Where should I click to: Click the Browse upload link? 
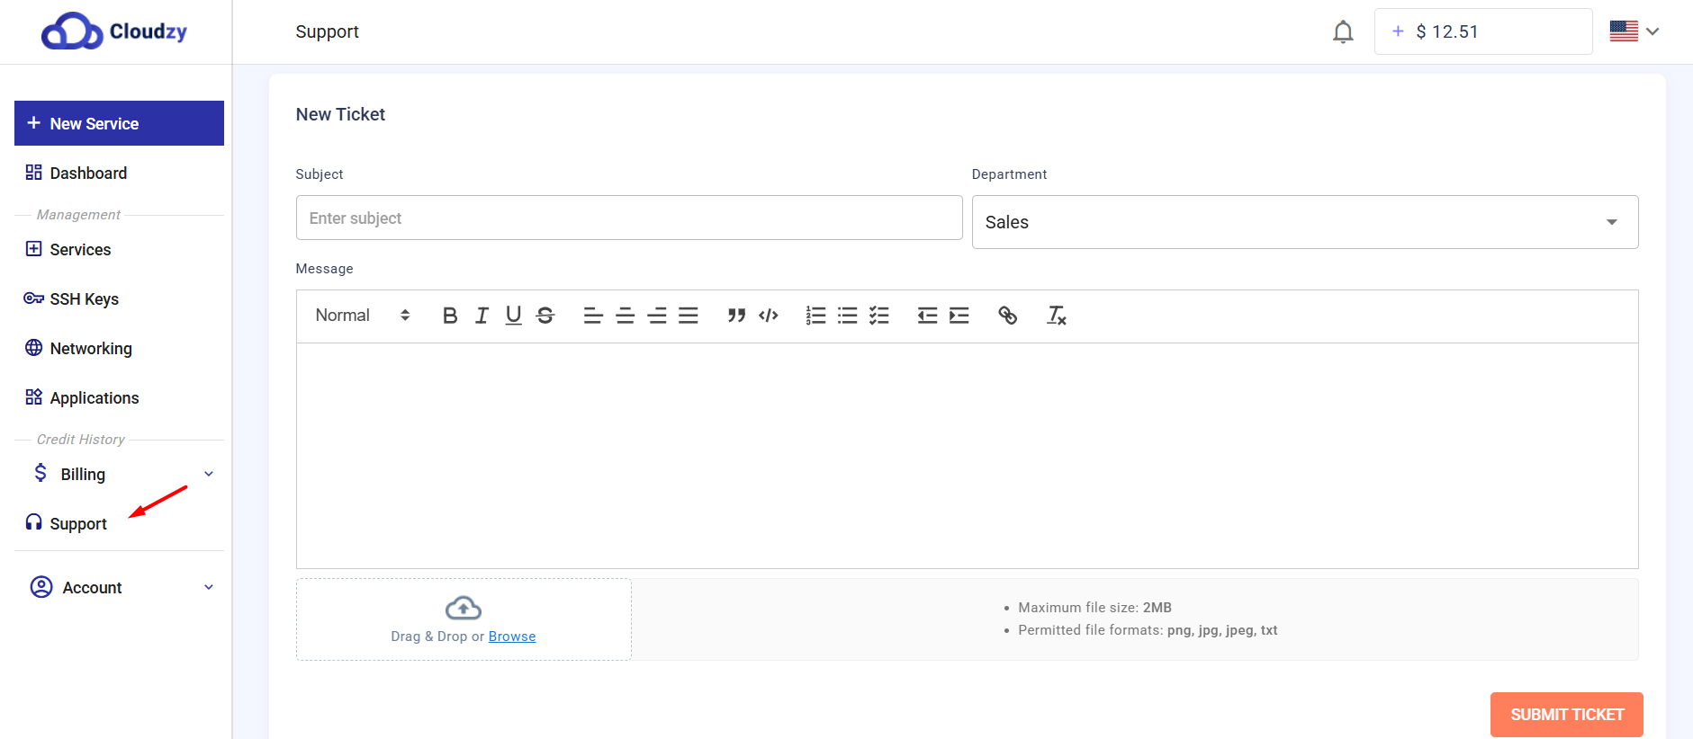(512, 637)
